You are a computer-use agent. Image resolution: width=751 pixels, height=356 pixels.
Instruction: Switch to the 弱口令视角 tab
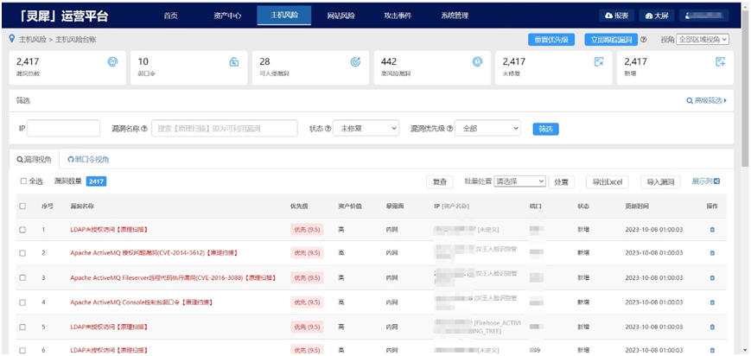click(x=88, y=160)
